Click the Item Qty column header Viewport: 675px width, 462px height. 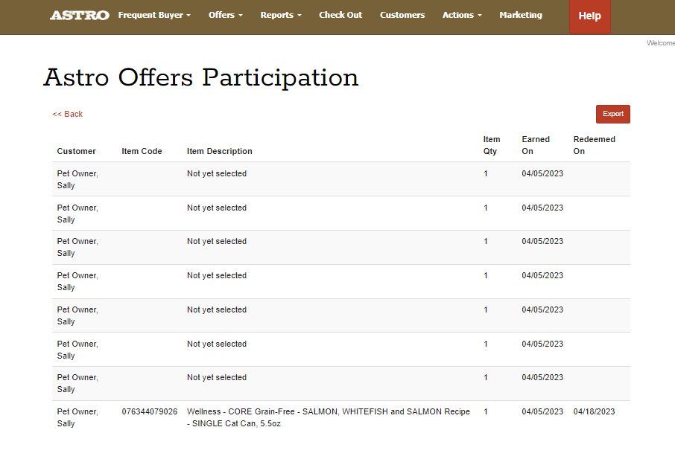click(492, 145)
